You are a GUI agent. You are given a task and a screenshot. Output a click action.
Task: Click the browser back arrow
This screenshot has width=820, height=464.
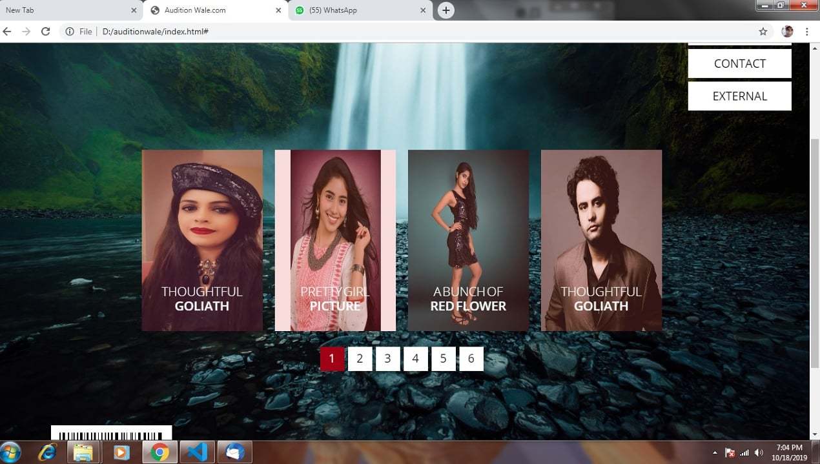point(7,32)
